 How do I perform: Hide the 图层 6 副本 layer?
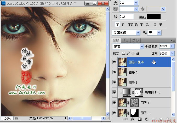[114, 62]
